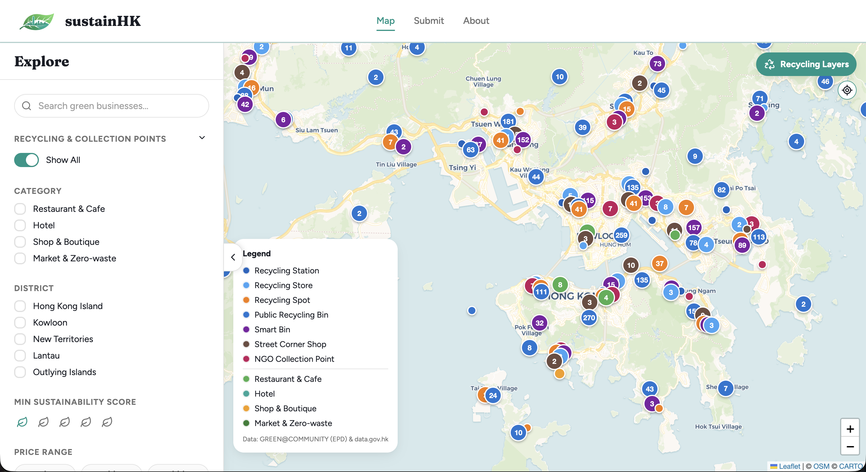Click the orange 37 cluster marker

659,263
